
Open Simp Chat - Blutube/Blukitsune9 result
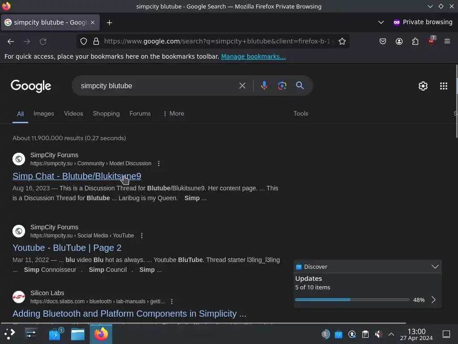[x=77, y=176]
